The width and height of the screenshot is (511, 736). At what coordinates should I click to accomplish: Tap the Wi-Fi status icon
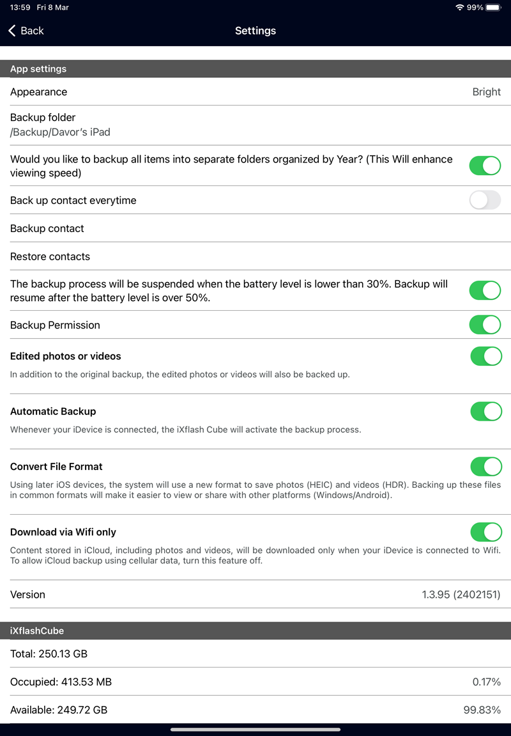pyautogui.click(x=459, y=8)
